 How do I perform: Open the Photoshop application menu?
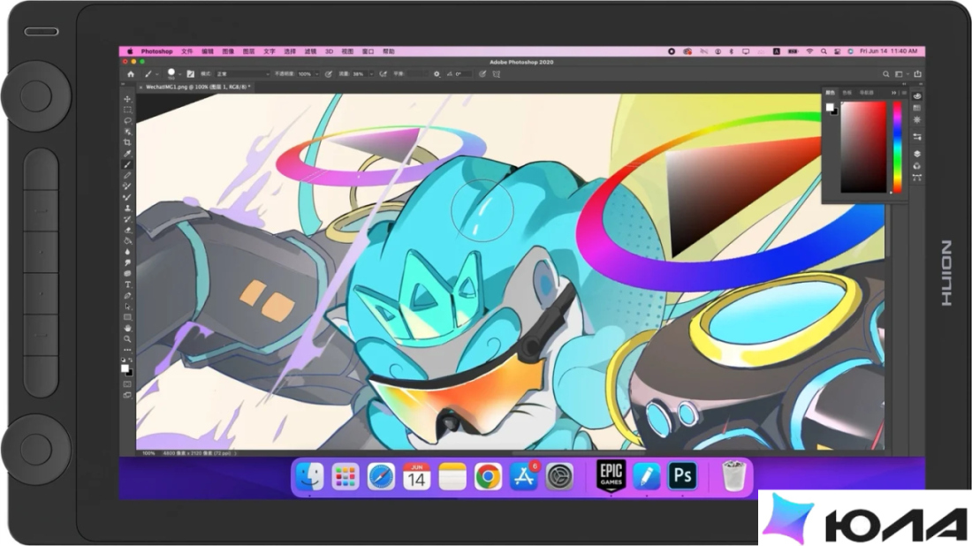156,51
